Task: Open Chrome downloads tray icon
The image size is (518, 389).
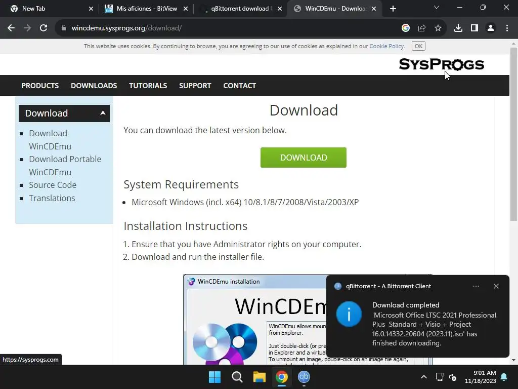Action: tap(458, 28)
